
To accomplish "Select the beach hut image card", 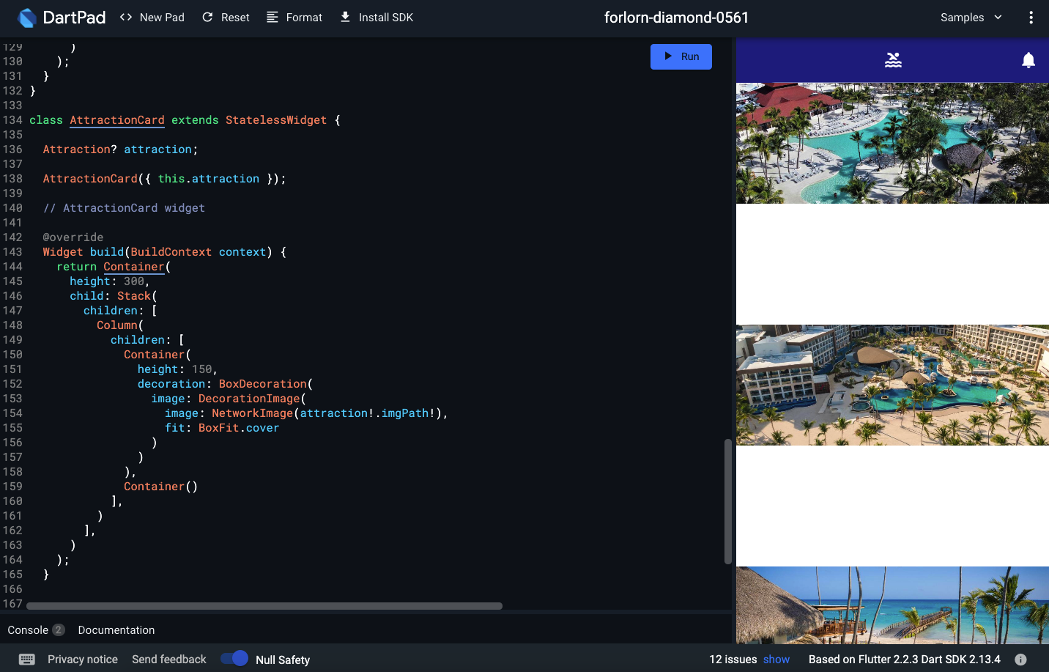I will (892, 605).
